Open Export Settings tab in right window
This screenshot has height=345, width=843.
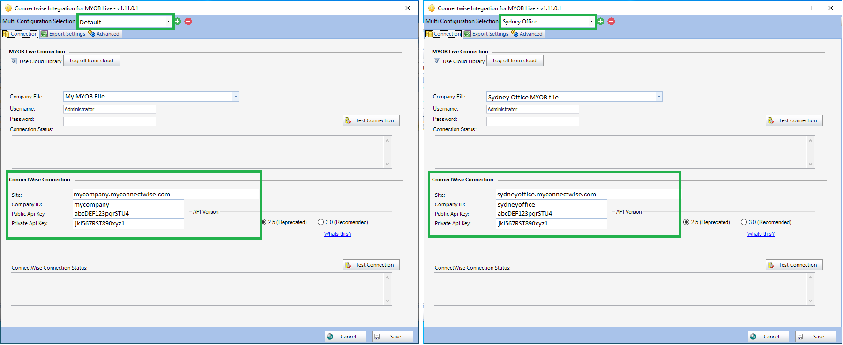click(x=486, y=34)
